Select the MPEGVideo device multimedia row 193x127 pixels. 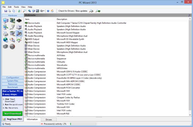pyautogui.click(x=106, y=68)
